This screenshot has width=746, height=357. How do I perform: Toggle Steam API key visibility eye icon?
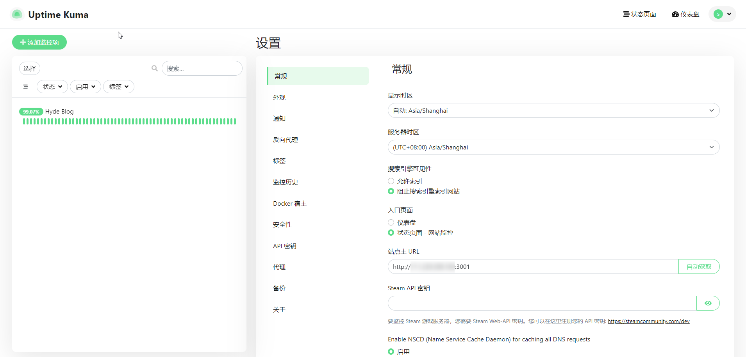point(708,303)
